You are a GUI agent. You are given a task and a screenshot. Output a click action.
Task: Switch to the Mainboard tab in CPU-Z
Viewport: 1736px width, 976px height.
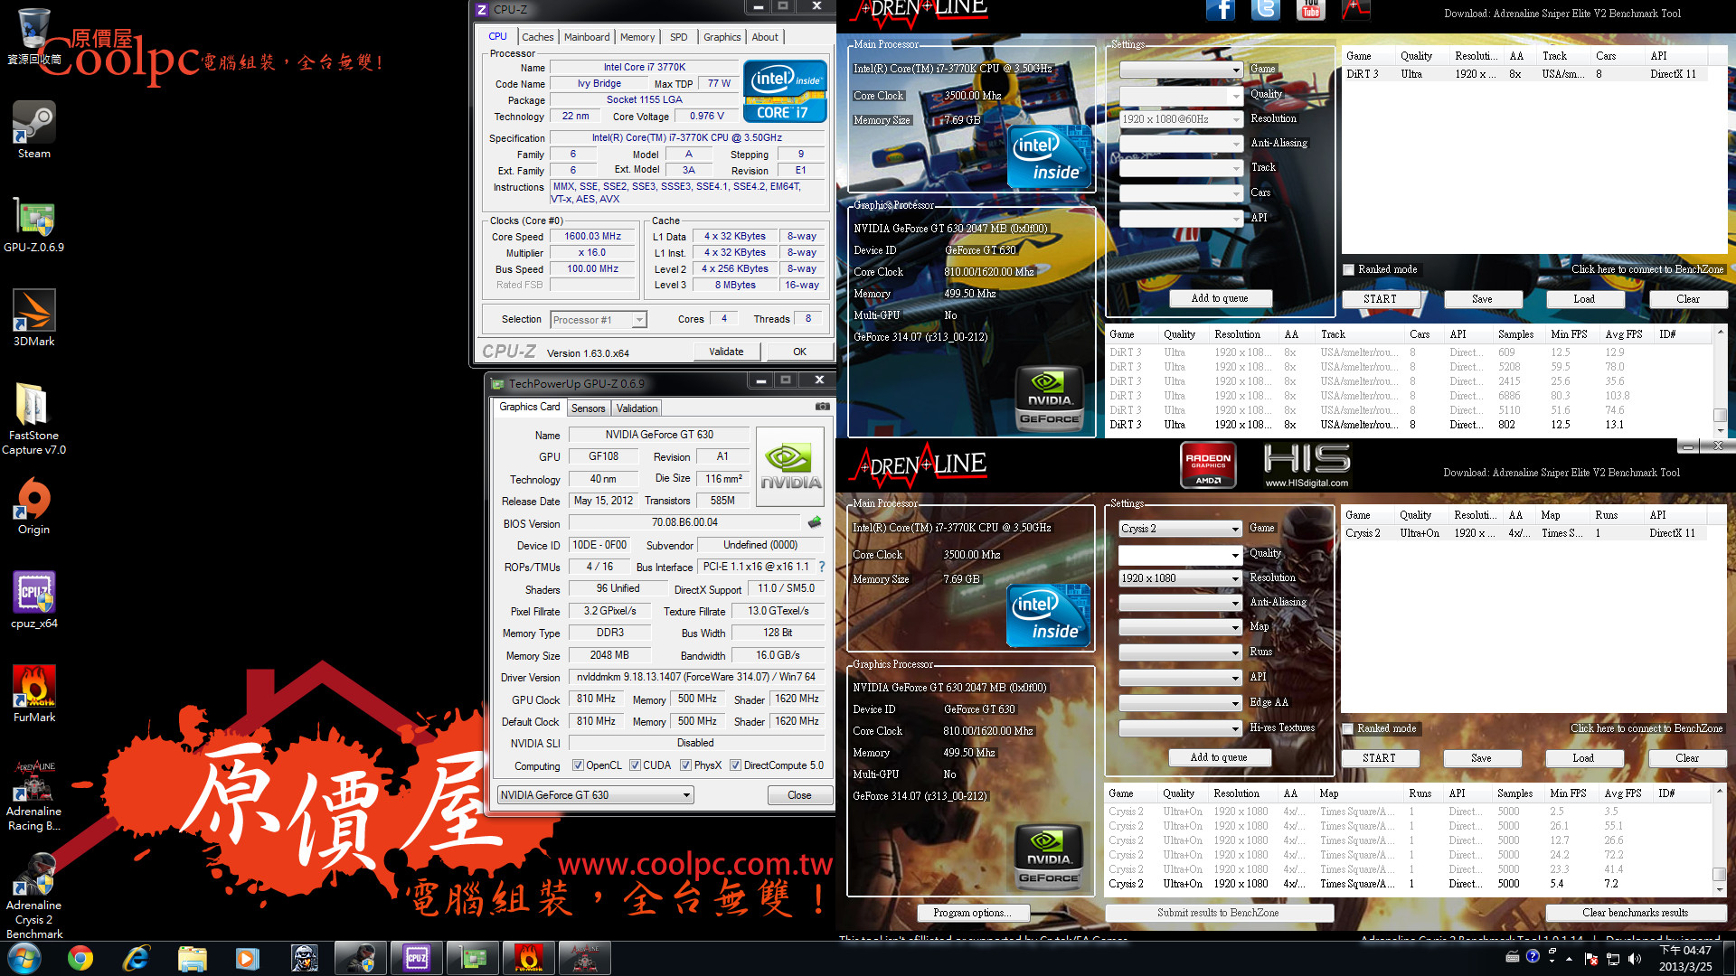(x=587, y=37)
